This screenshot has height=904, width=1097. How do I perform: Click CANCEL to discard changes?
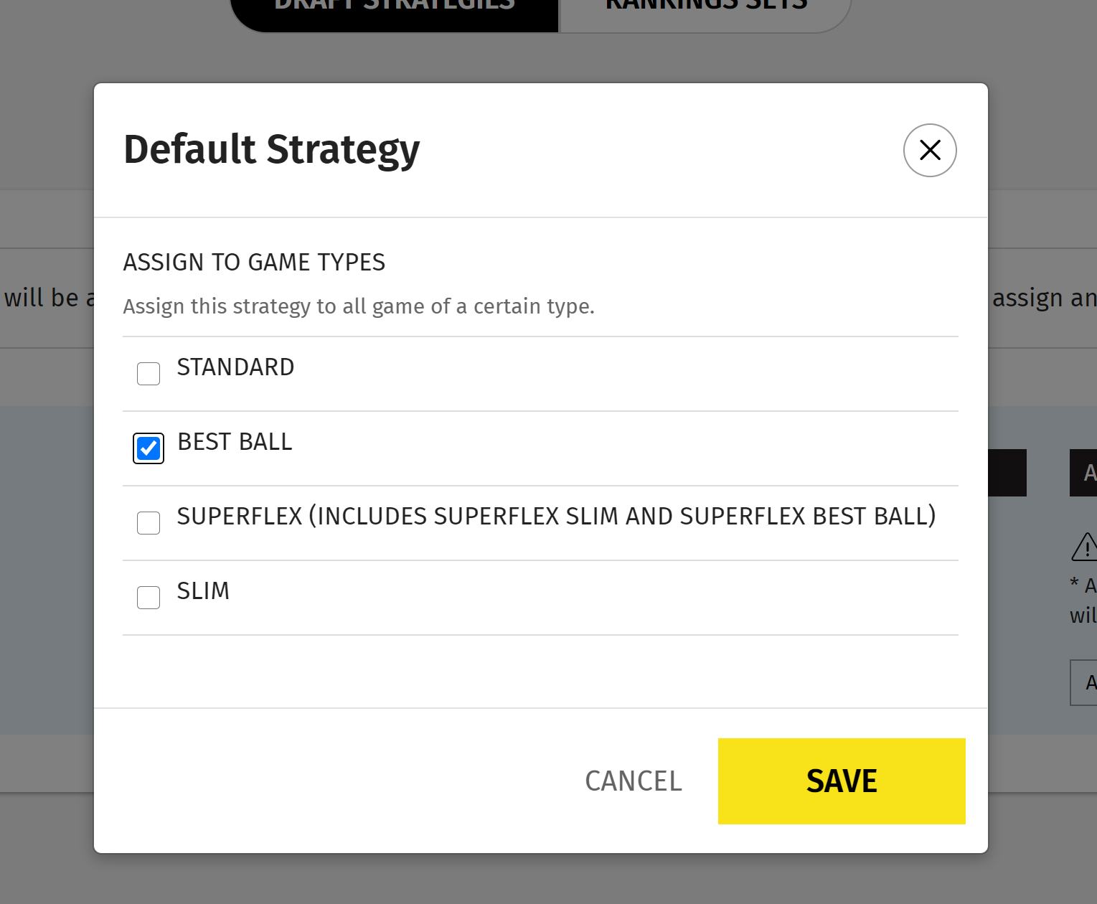pos(634,781)
